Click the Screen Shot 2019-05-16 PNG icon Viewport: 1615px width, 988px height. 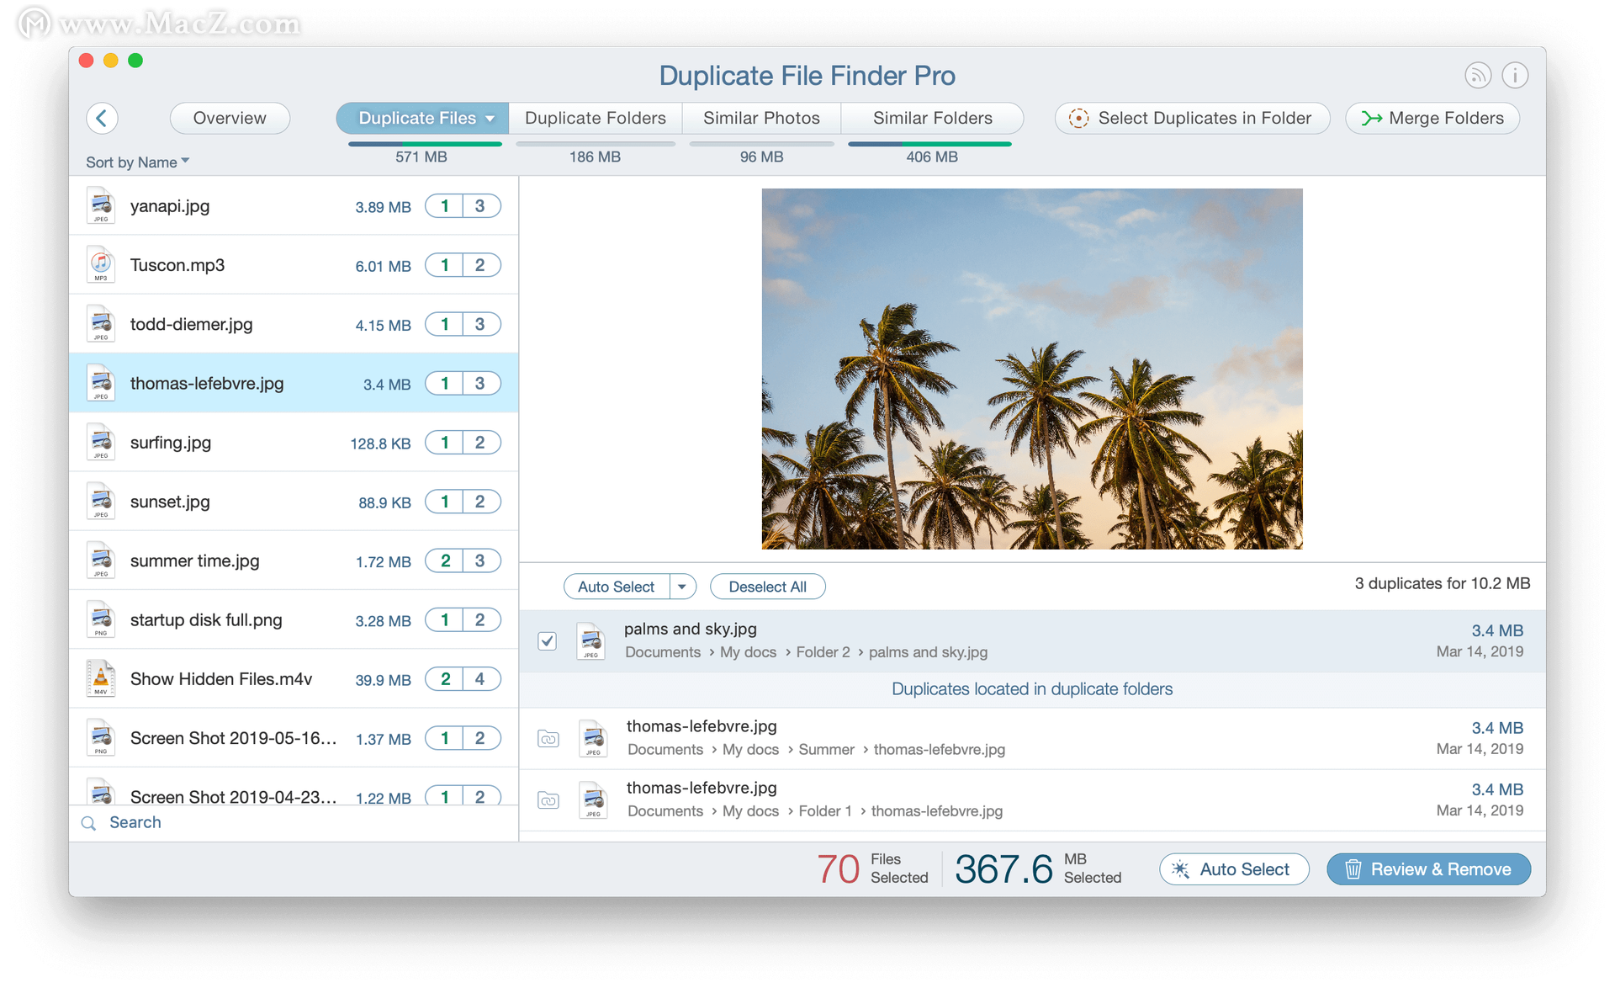click(101, 738)
